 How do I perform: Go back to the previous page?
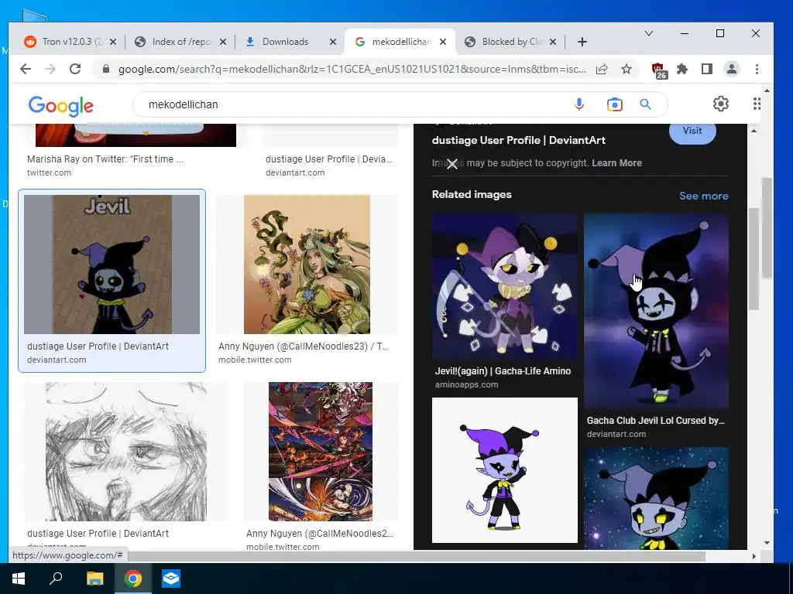(x=26, y=69)
